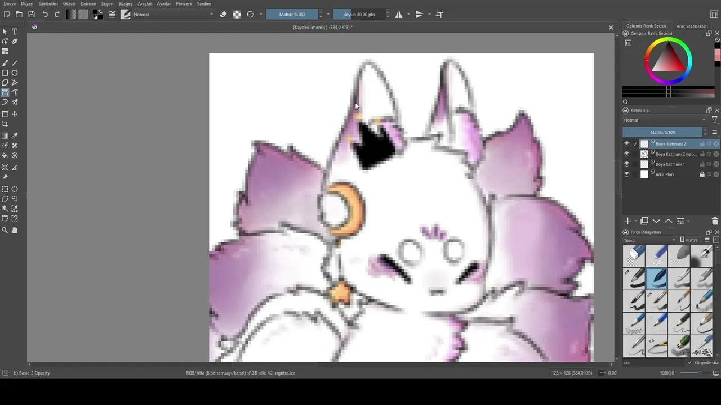Toggle eraser mode in the toolbar
The height and width of the screenshot is (405, 721).
point(224,15)
